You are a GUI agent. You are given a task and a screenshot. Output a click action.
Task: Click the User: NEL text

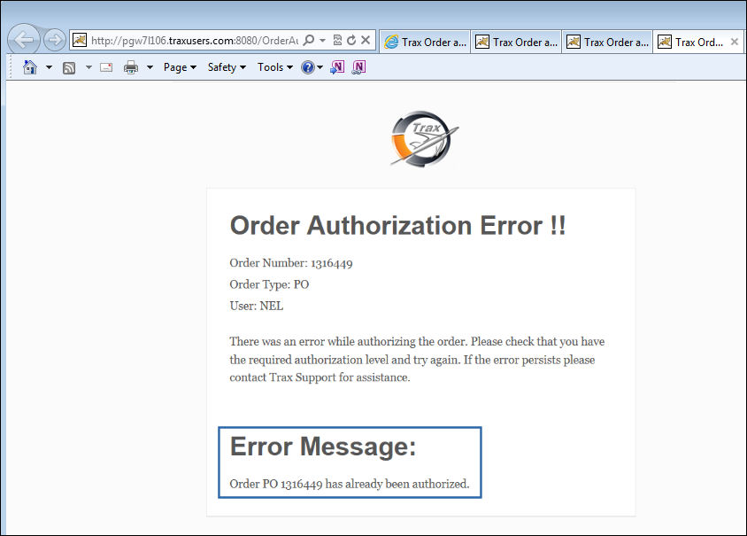257,306
